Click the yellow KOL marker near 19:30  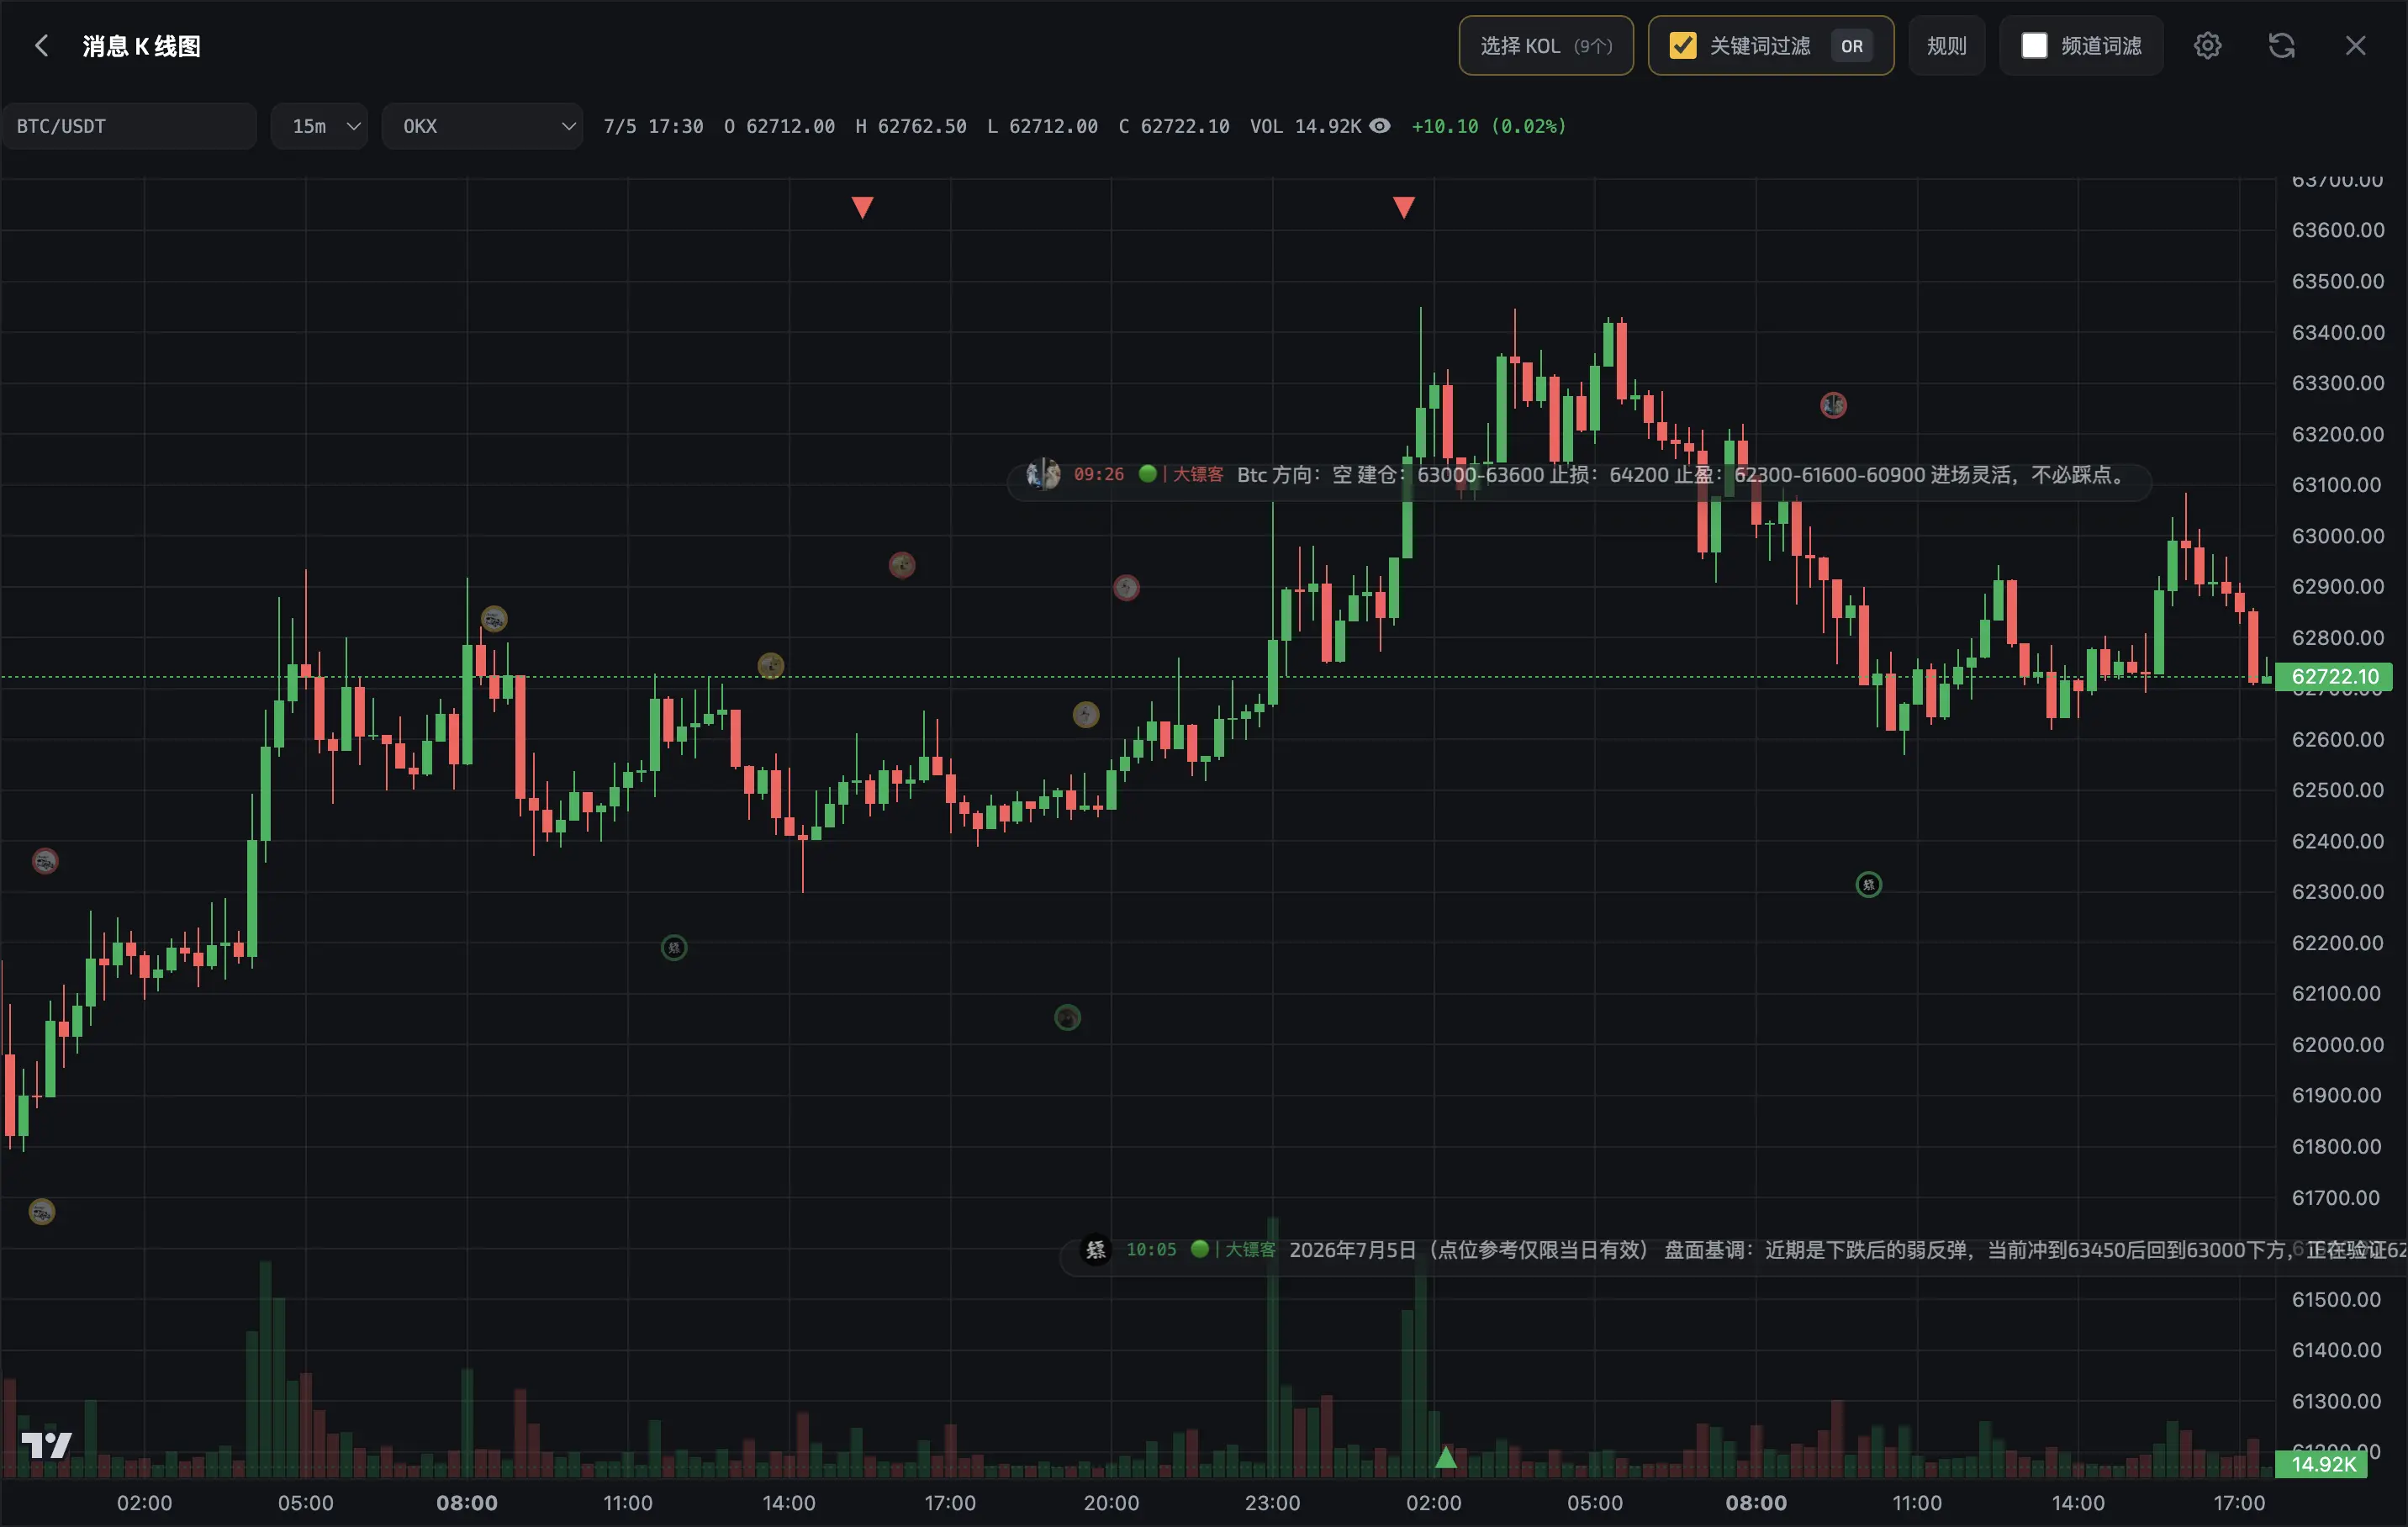point(1086,714)
